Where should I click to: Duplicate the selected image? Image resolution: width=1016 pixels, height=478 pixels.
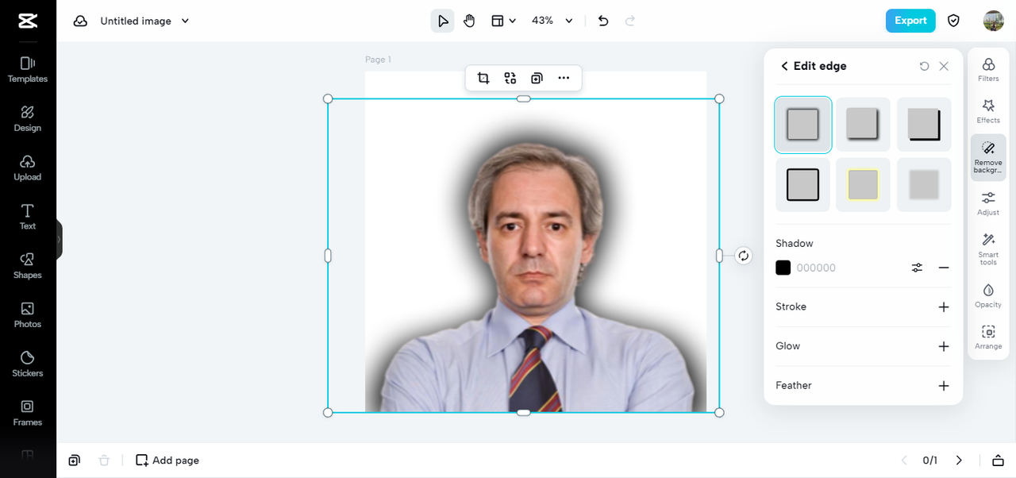coord(537,78)
